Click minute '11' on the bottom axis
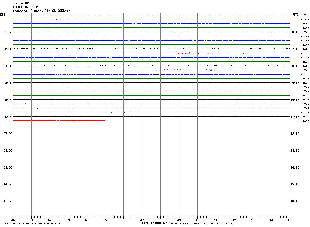 (x=216, y=220)
